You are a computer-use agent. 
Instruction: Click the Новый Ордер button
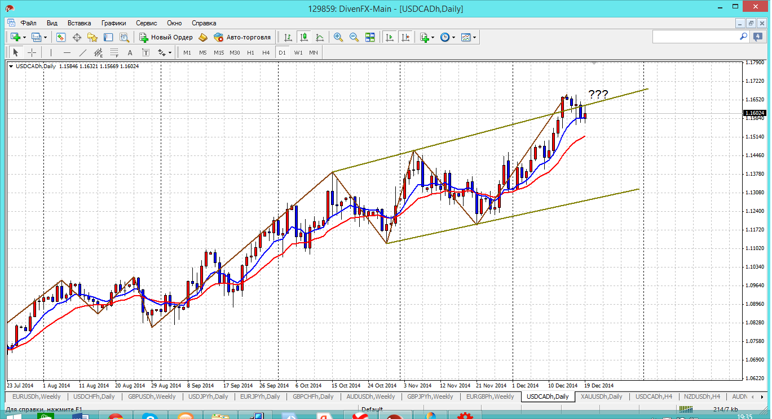click(166, 37)
